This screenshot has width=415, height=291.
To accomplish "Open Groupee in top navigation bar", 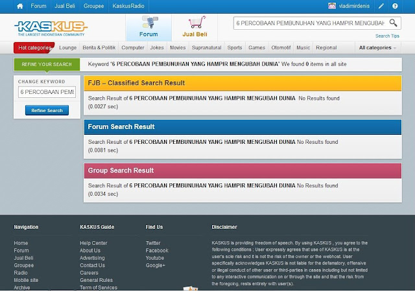I will point(93,6).
